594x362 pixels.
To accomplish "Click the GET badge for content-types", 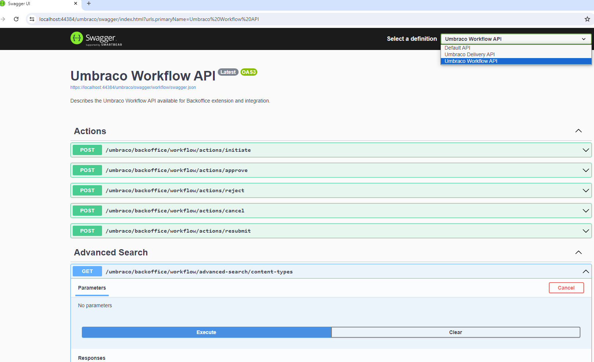I will pyautogui.click(x=87, y=271).
